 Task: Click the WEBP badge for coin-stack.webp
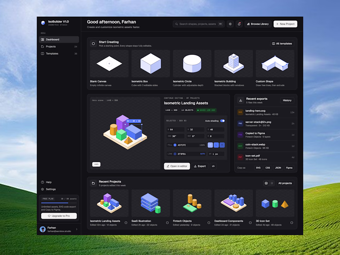[x=240, y=146]
